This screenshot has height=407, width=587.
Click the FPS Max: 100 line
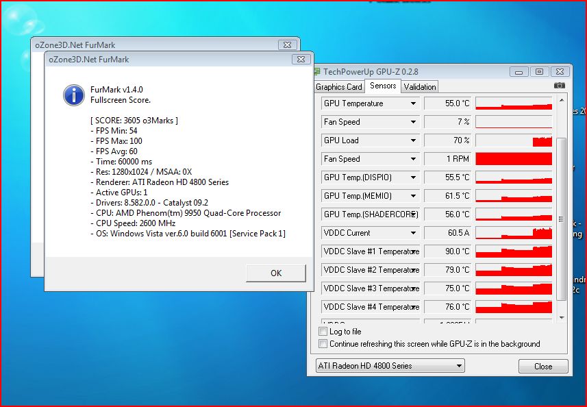[x=116, y=141]
